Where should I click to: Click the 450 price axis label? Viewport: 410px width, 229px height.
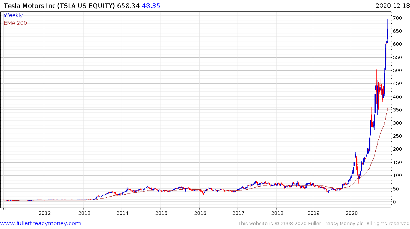coord(397,84)
